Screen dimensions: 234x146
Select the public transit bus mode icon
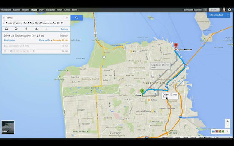pos(16,29)
